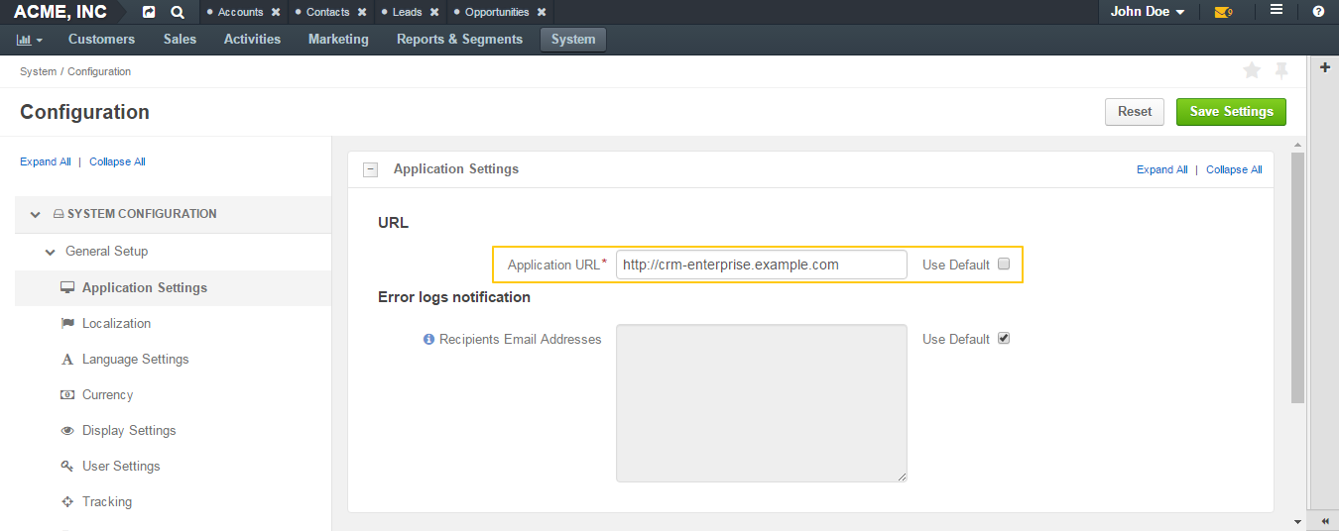Collapse General Setup tree node

point(51,252)
